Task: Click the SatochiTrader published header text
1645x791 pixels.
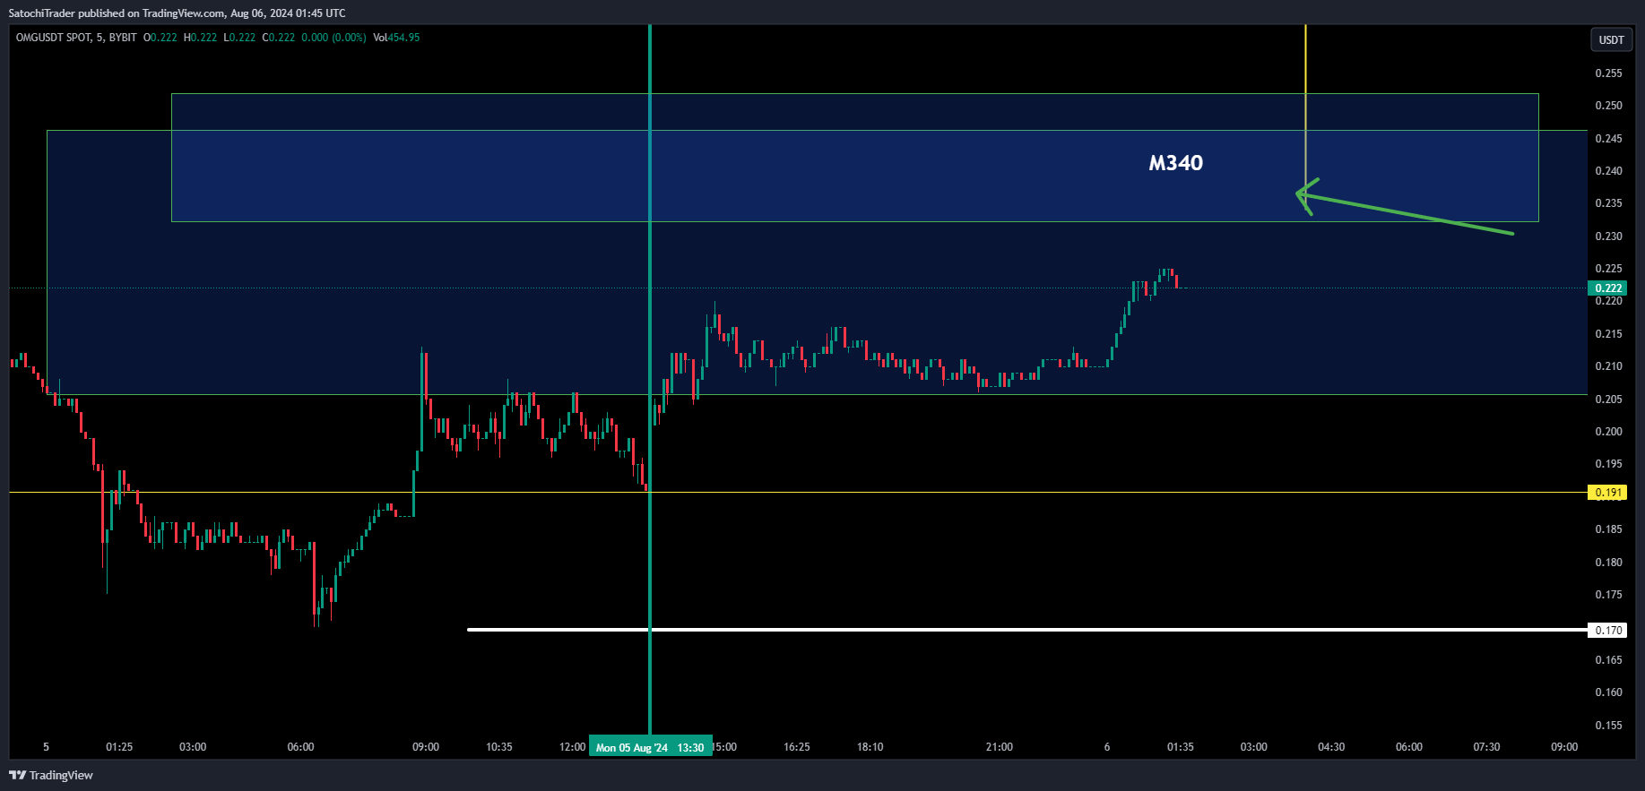Action: coord(177,13)
